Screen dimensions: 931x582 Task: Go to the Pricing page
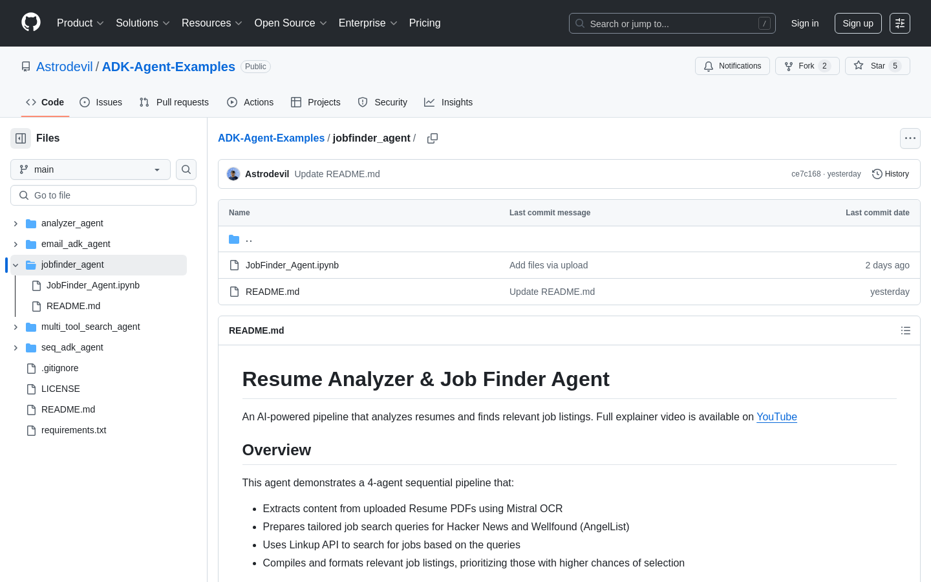pos(425,23)
